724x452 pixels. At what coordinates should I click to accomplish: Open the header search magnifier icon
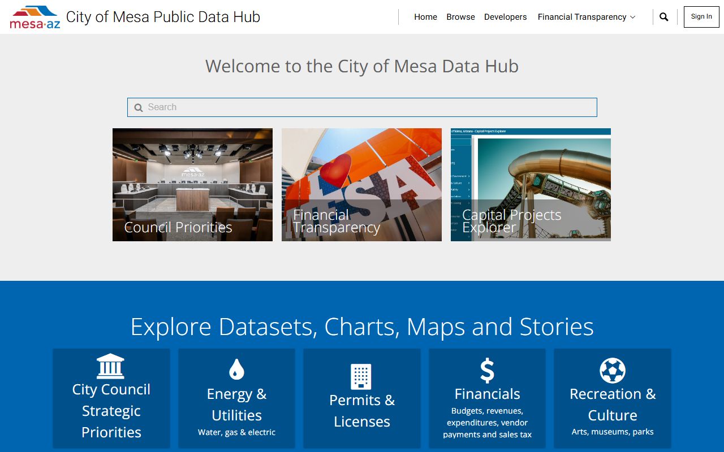pyautogui.click(x=664, y=17)
